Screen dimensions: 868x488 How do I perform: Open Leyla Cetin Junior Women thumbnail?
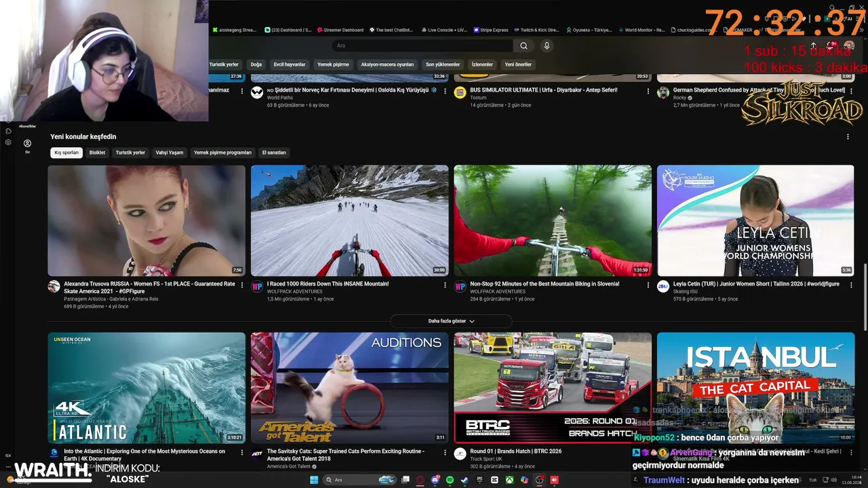tap(755, 221)
